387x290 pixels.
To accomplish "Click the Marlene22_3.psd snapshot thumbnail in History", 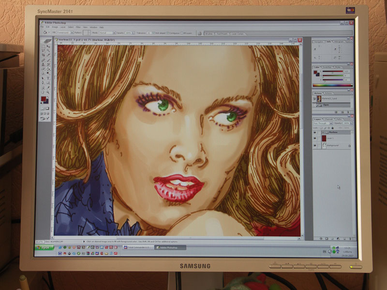I will tap(319, 99).
